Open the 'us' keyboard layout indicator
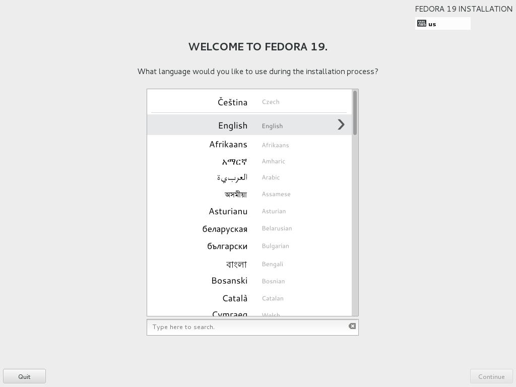 click(x=442, y=24)
